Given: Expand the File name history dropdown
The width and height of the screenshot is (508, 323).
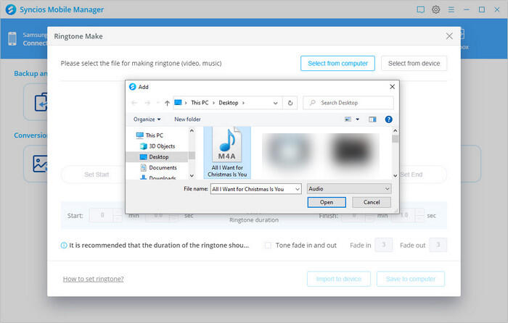Looking at the screenshot, I should 297,188.
